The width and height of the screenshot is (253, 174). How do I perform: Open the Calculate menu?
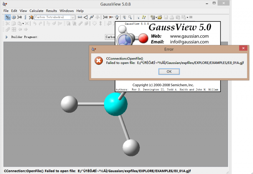(36, 11)
